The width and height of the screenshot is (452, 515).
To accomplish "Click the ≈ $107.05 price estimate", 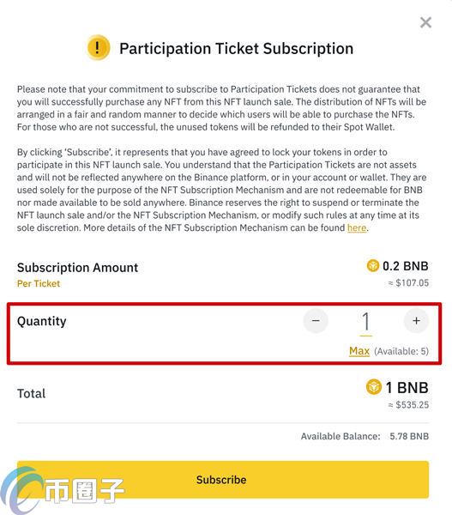I will point(408,282).
